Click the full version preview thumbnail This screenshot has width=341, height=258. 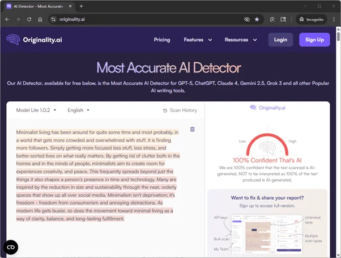click(x=267, y=234)
